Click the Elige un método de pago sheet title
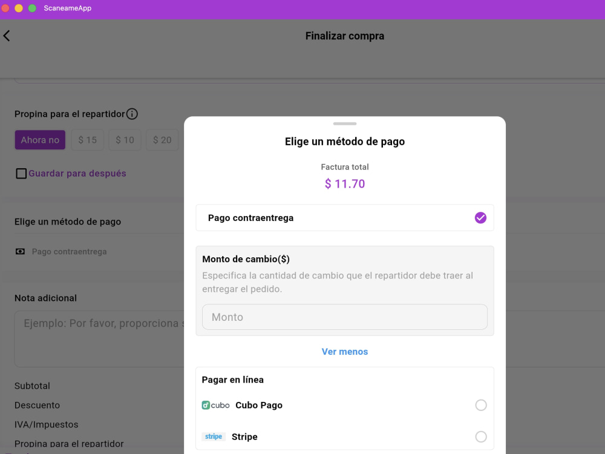 (x=345, y=142)
